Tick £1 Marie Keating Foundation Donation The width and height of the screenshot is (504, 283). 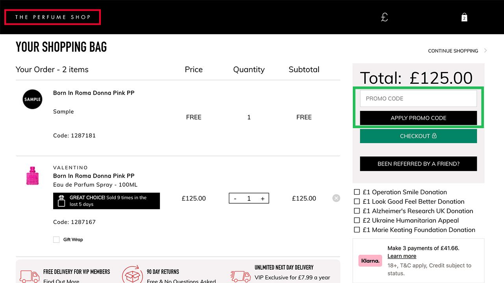tap(357, 230)
